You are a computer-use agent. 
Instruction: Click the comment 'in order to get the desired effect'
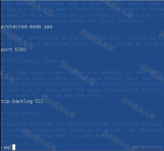point(53,95)
